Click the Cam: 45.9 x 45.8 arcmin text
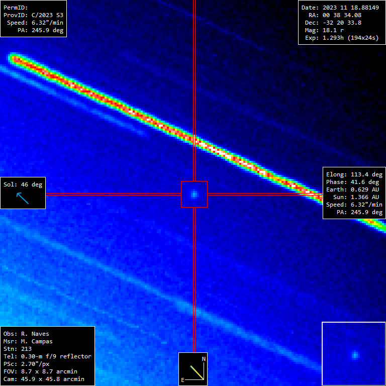386x386 pixels. point(44,379)
